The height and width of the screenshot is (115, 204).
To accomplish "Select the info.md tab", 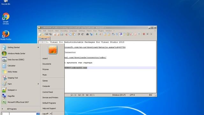I will pos(44,39).
